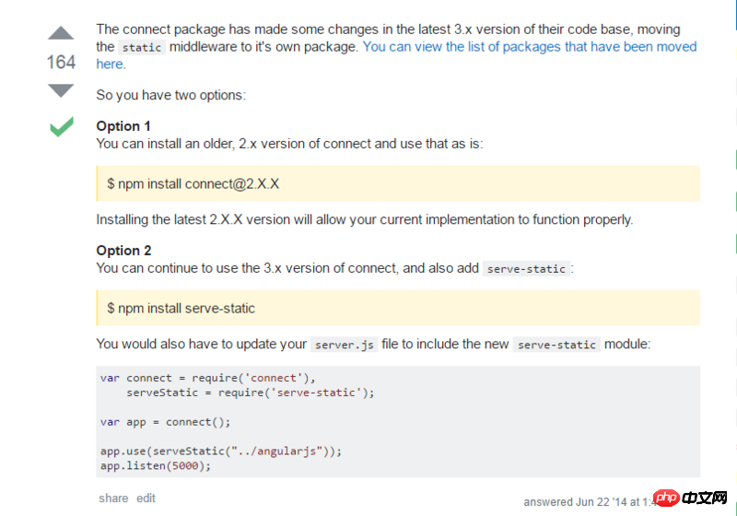Image resolution: width=737 pixels, height=516 pixels.
Task: Upvote the answer with the up arrow
Action: [x=61, y=34]
